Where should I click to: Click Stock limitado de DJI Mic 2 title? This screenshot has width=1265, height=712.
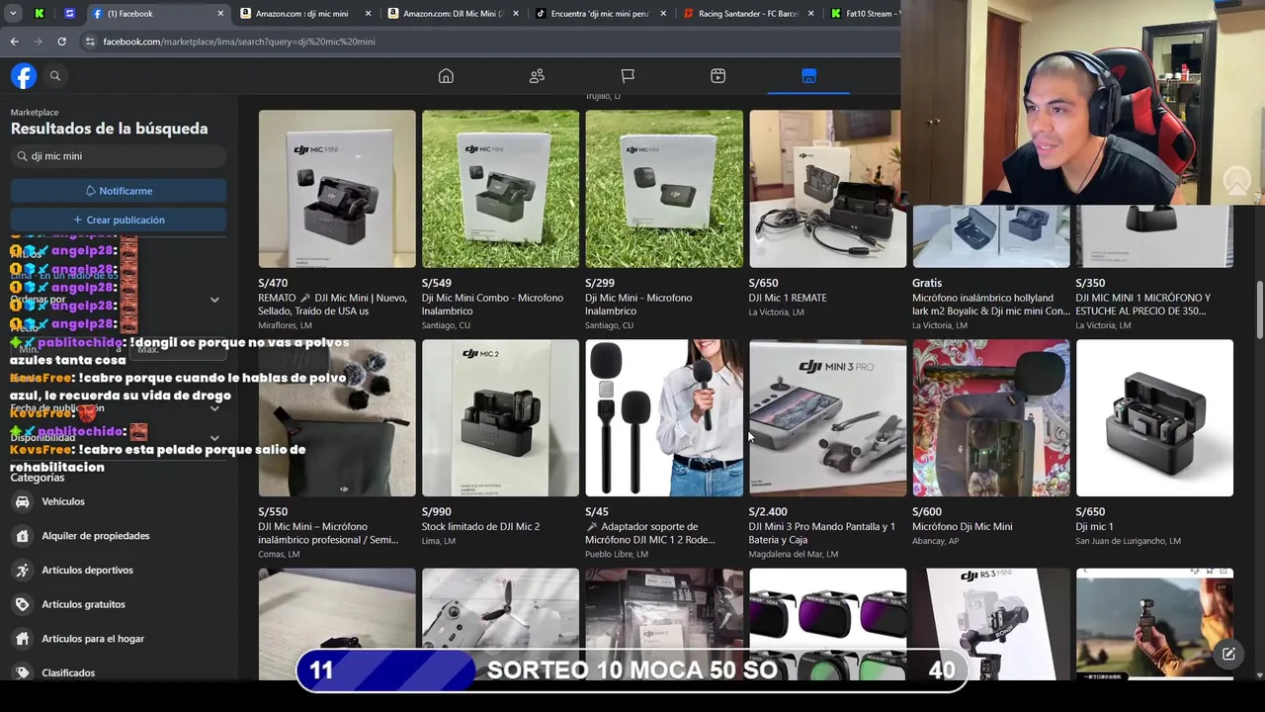(x=480, y=527)
